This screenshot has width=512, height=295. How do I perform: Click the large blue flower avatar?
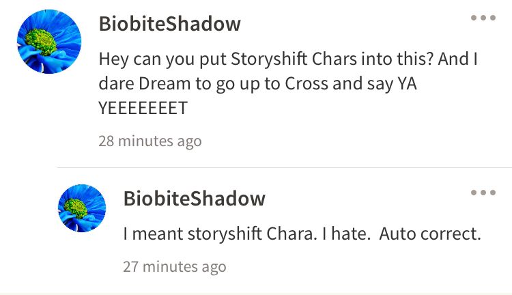[49, 42]
